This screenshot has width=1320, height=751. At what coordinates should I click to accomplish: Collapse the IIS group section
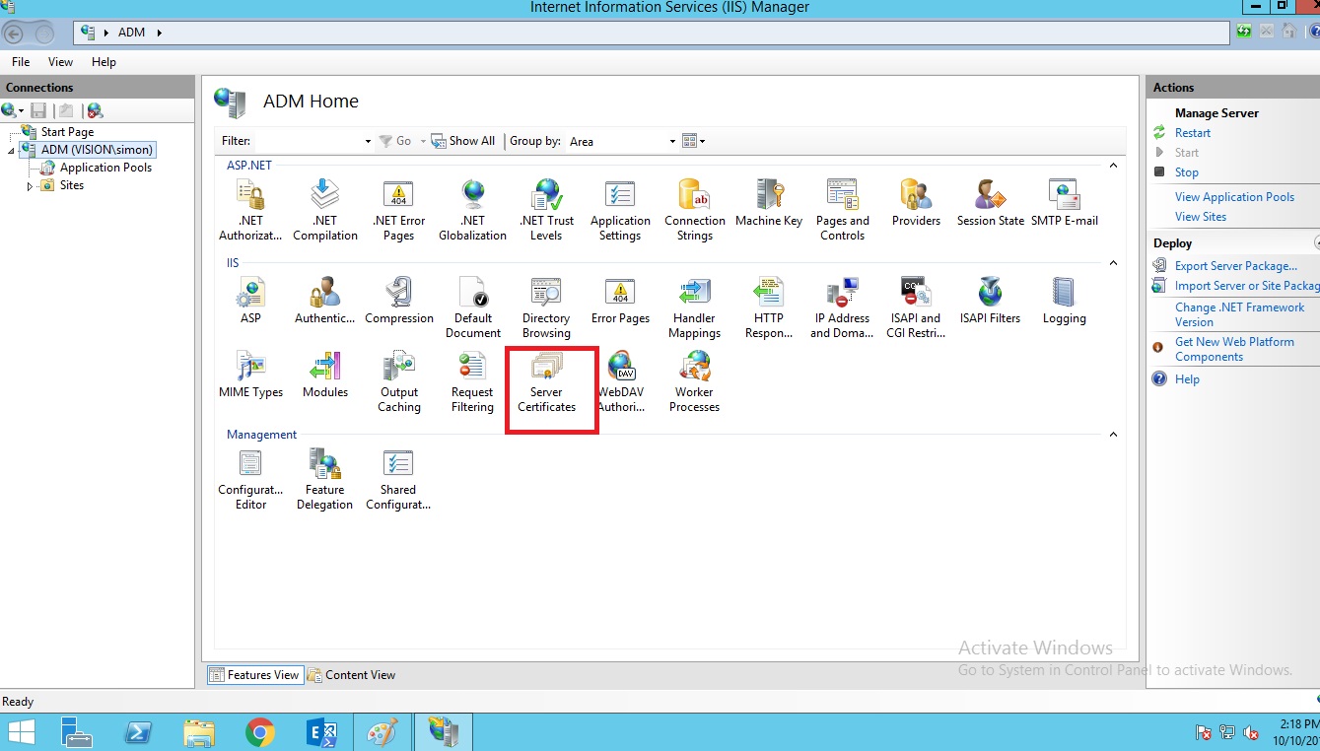1113,263
